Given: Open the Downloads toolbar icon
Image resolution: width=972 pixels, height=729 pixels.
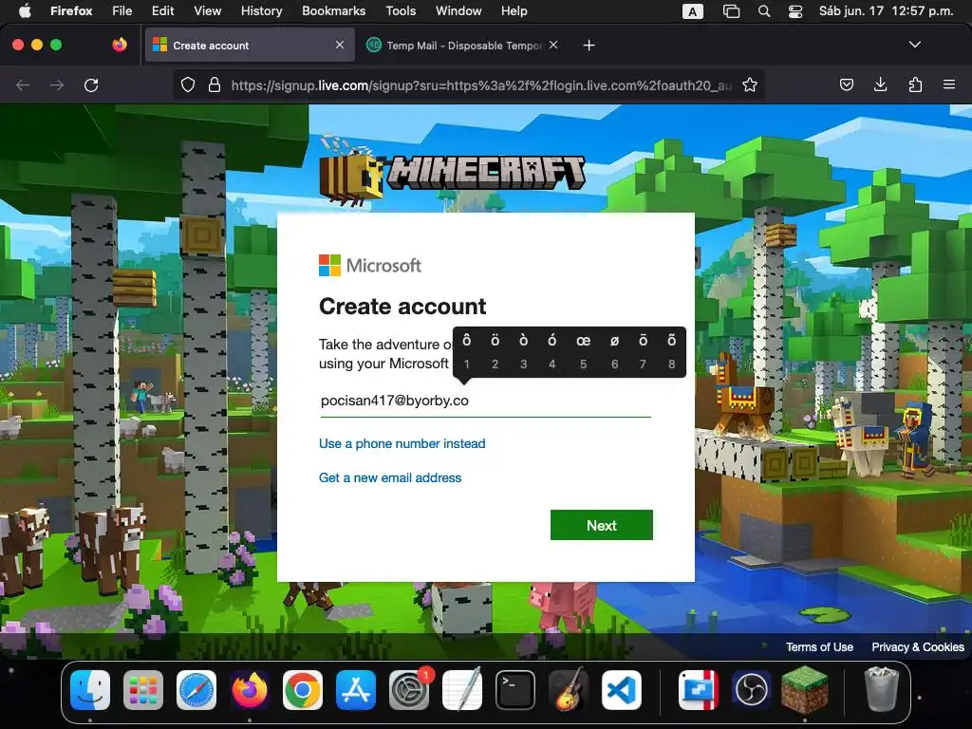Looking at the screenshot, I should click(x=880, y=84).
